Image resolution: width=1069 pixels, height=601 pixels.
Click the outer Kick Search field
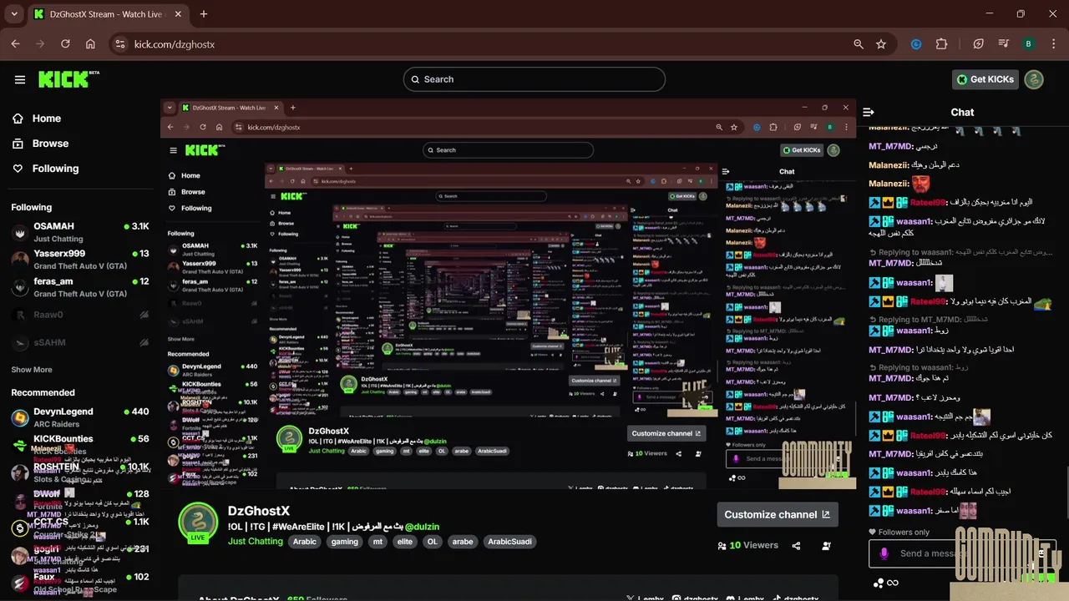pos(534,79)
